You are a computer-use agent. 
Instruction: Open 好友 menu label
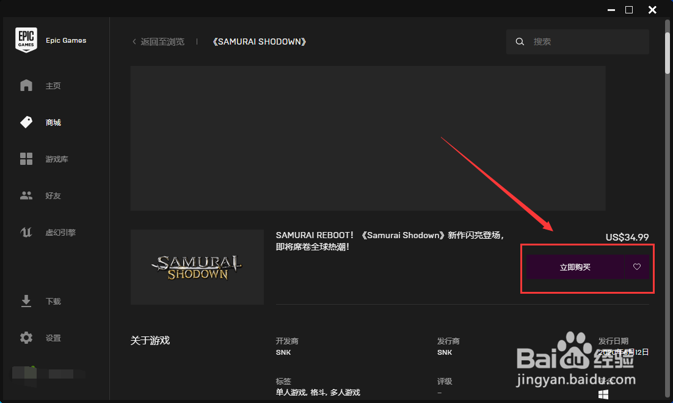pos(53,196)
